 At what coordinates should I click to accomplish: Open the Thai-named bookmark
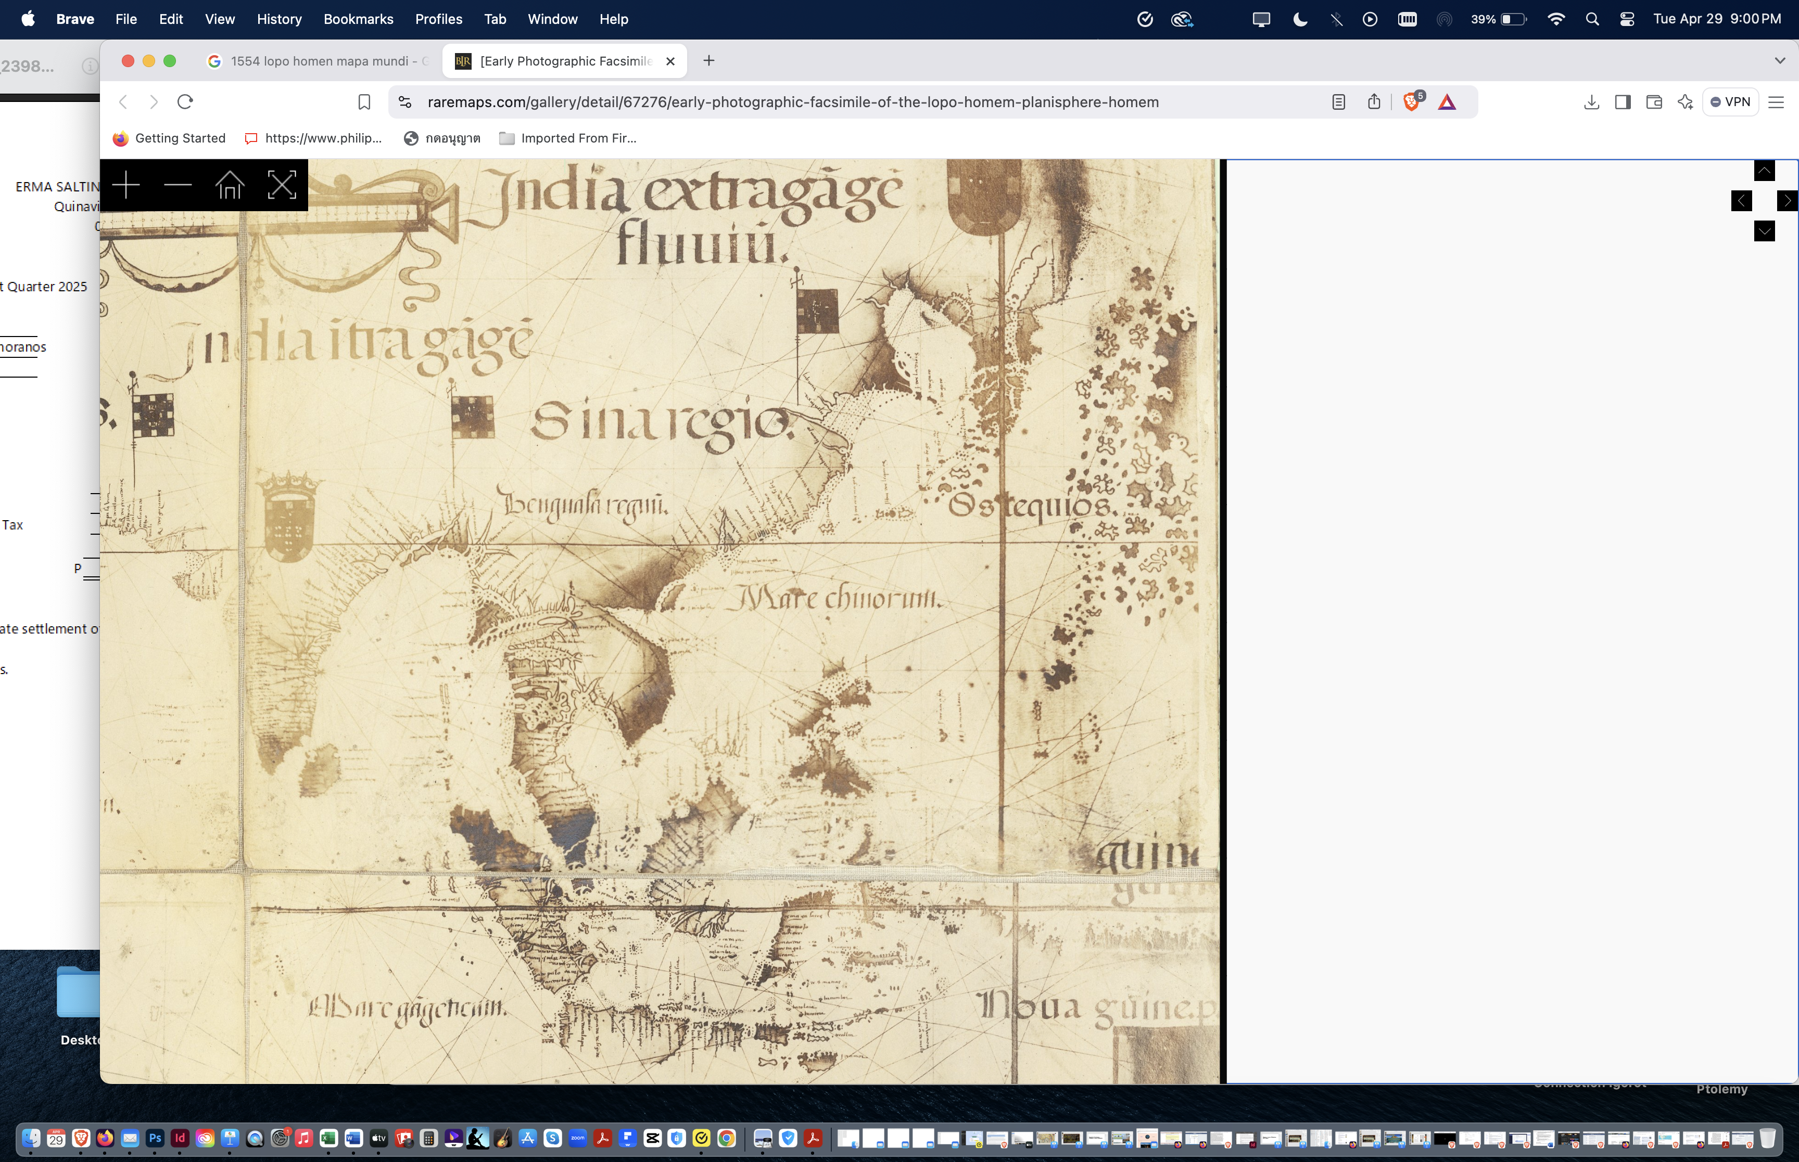tap(442, 138)
